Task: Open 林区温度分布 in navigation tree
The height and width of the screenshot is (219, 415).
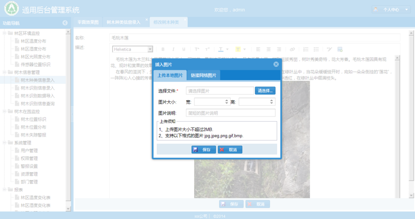Action: (33, 41)
